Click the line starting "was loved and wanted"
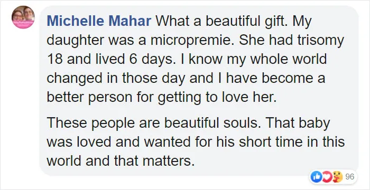 [x=196, y=142]
